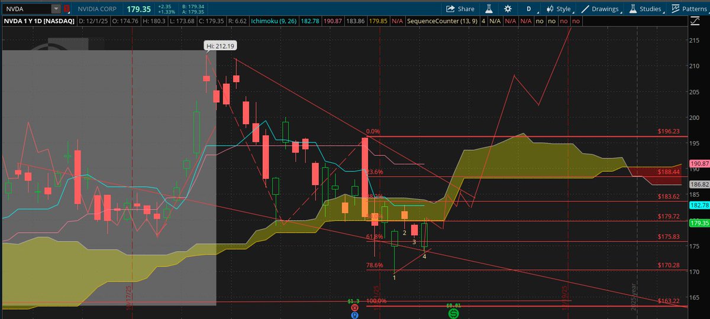The image size is (710, 319).
Task: Select the $188.44 Fibonacci level label
Action: pyautogui.click(x=668, y=172)
